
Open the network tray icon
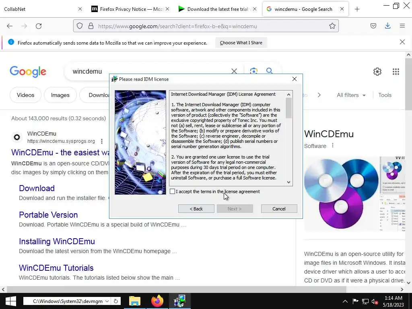pyautogui.click(x=365, y=301)
